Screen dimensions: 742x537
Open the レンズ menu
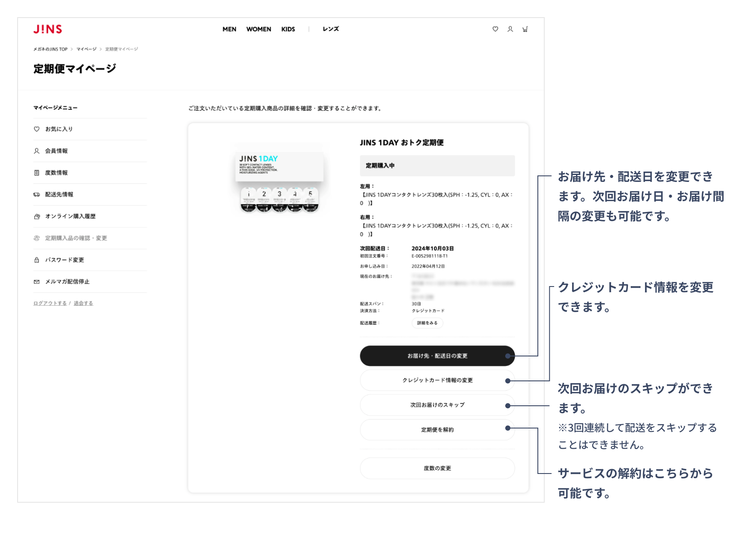click(331, 29)
